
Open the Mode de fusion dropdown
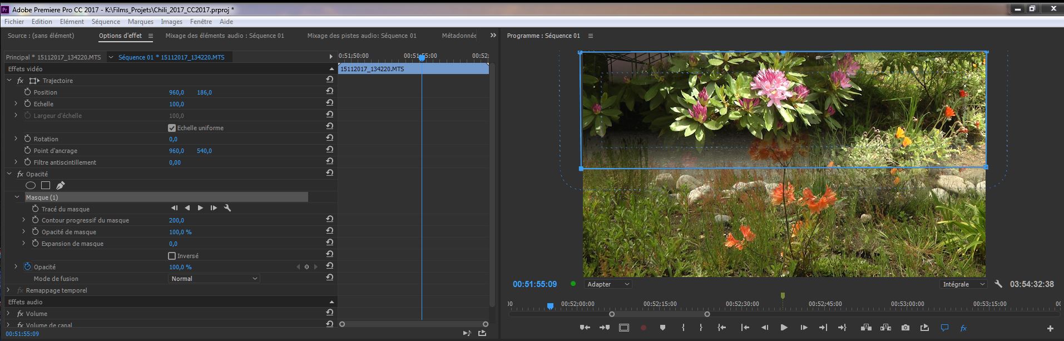[214, 279]
